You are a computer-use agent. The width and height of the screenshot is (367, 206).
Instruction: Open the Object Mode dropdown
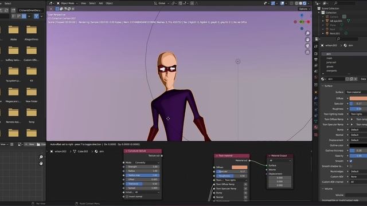tap(67, 3)
